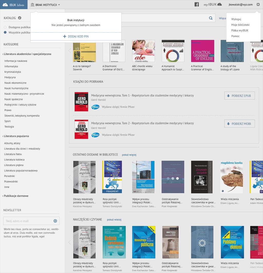Click the Katalog info icon
The width and height of the screenshot is (263, 273).
point(20,18)
